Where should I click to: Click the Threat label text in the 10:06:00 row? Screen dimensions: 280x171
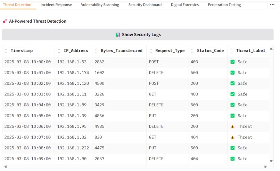[x=245, y=126]
